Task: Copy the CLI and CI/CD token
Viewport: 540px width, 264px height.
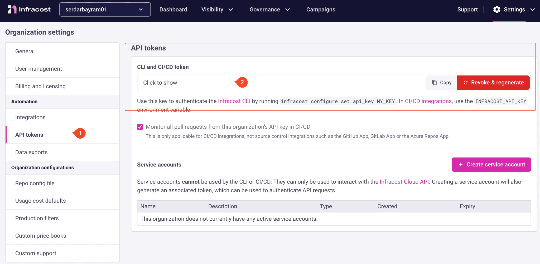Action: (x=442, y=83)
